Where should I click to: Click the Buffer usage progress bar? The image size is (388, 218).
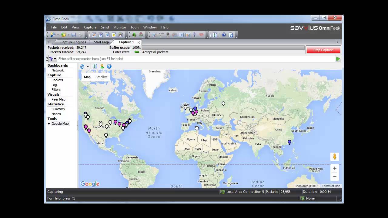pyautogui.click(x=223, y=48)
